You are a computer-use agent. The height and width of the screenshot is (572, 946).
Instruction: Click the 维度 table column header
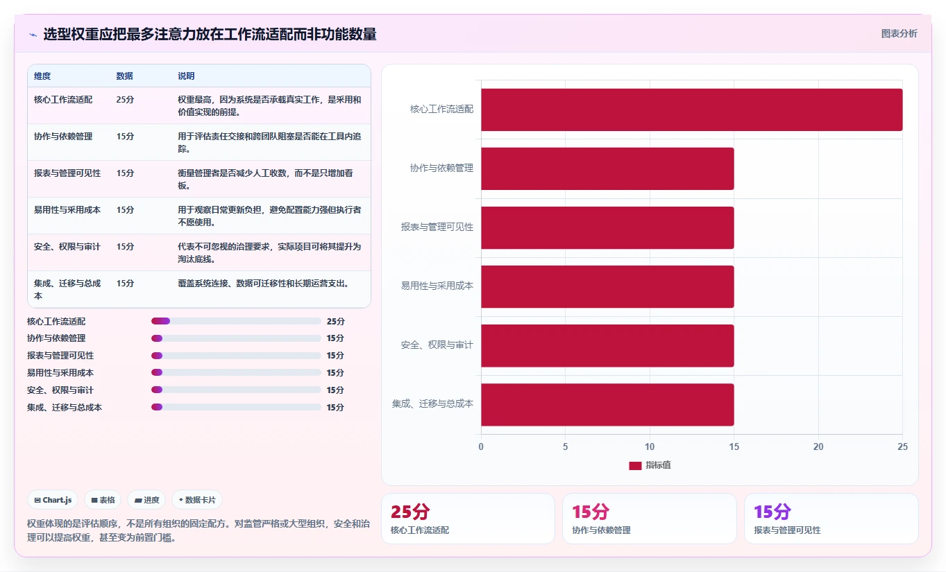(x=42, y=76)
